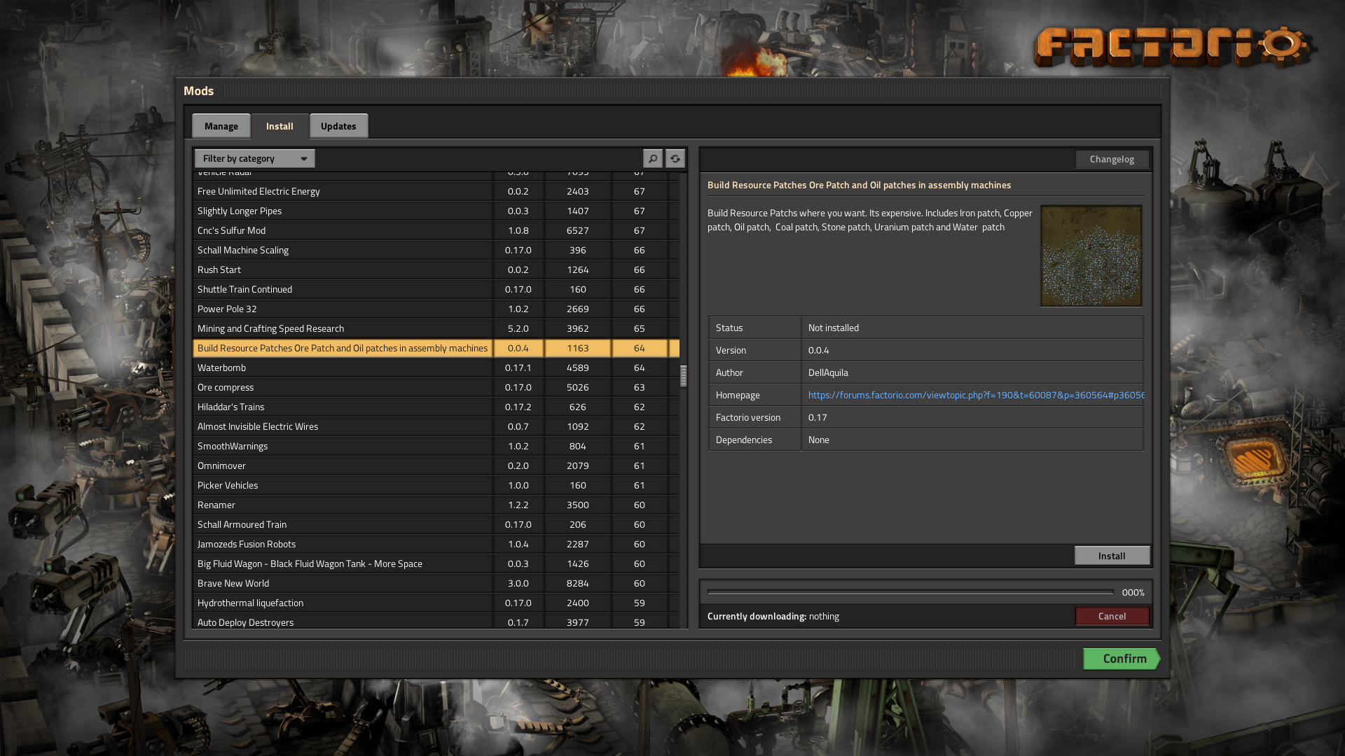Click the mod preview thumbnail image
The width and height of the screenshot is (1345, 756).
[x=1091, y=255]
